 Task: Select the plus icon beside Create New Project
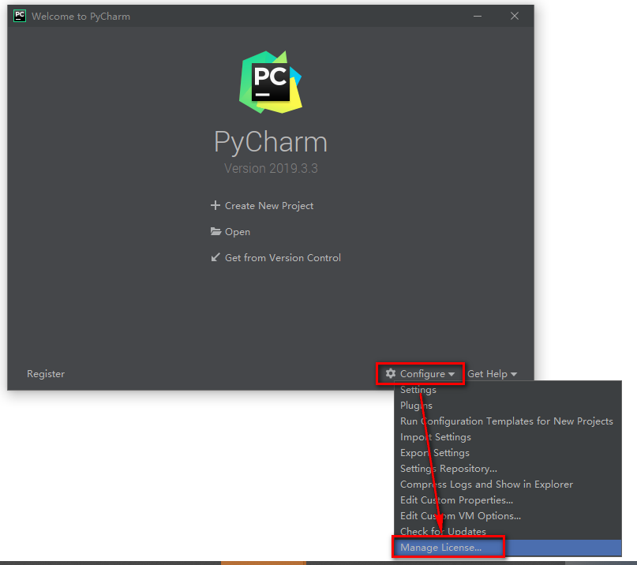coord(215,205)
